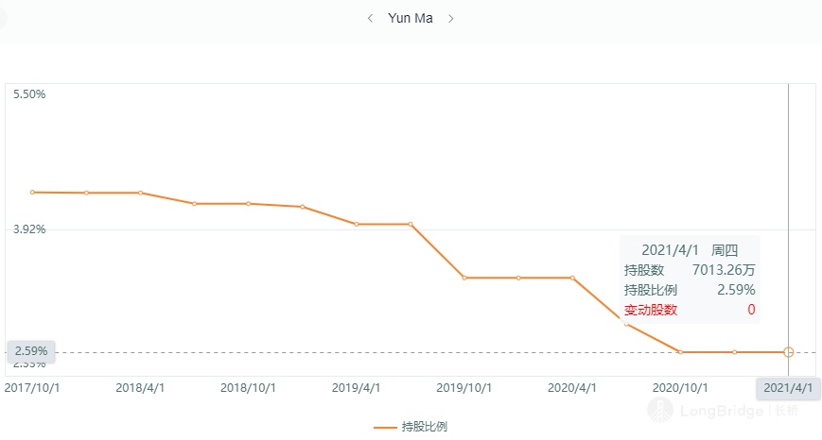The height and width of the screenshot is (440, 822).
Task: Click the 5.50% y-axis label
Action: tap(30, 94)
